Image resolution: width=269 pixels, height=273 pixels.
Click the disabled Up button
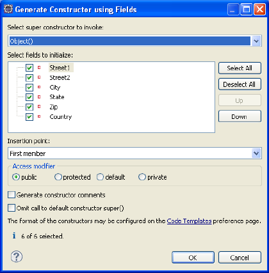pyautogui.click(x=240, y=100)
